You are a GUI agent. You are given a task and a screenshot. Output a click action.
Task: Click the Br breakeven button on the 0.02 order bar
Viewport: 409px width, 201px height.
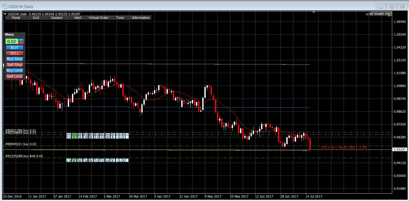coord(91,160)
